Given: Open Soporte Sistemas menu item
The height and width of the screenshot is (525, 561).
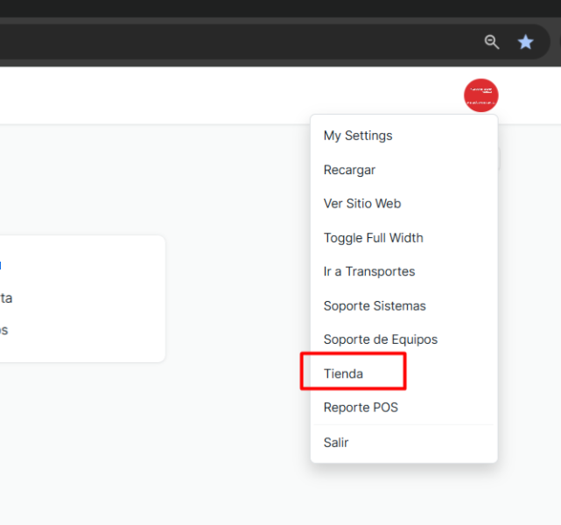Looking at the screenshot, I should [x=375, y=305].
